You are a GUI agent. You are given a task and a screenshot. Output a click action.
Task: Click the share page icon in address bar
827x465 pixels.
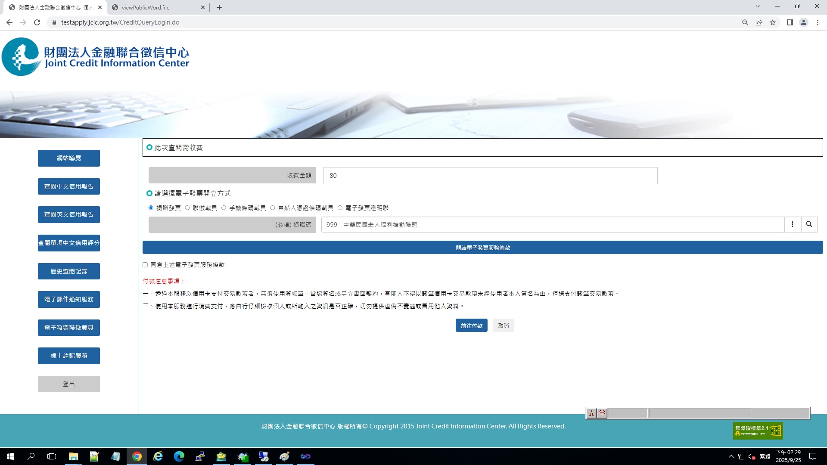(759, 22)
